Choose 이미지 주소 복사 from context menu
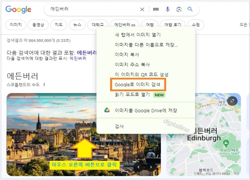Image resolution: width=250 pixels, height=180 pixels. (x=146, y=65)
